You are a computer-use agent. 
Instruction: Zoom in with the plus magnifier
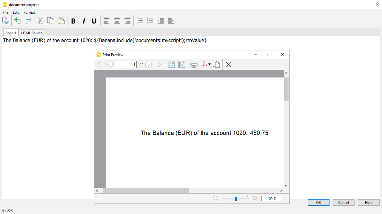coord(255,199)
